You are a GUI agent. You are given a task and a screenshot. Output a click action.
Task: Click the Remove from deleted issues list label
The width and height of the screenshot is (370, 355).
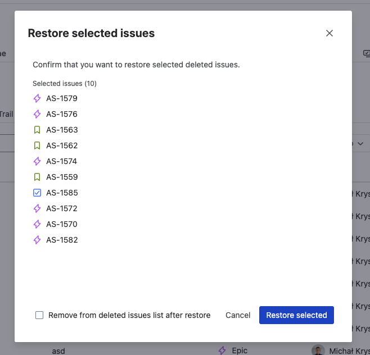(129, 315)
